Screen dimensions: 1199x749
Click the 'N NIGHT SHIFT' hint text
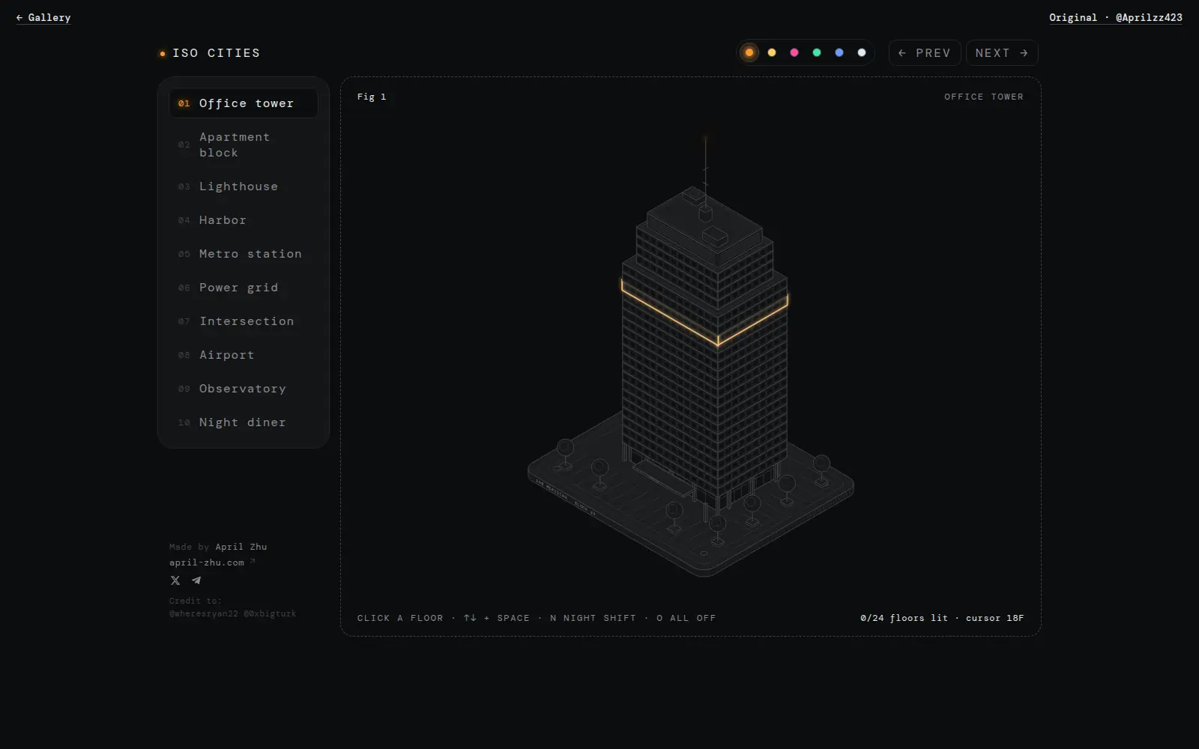(x=593, y=618)
